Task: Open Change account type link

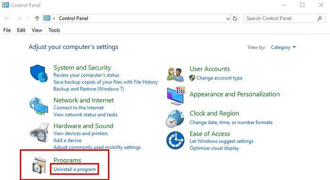Action: [219, 78]
